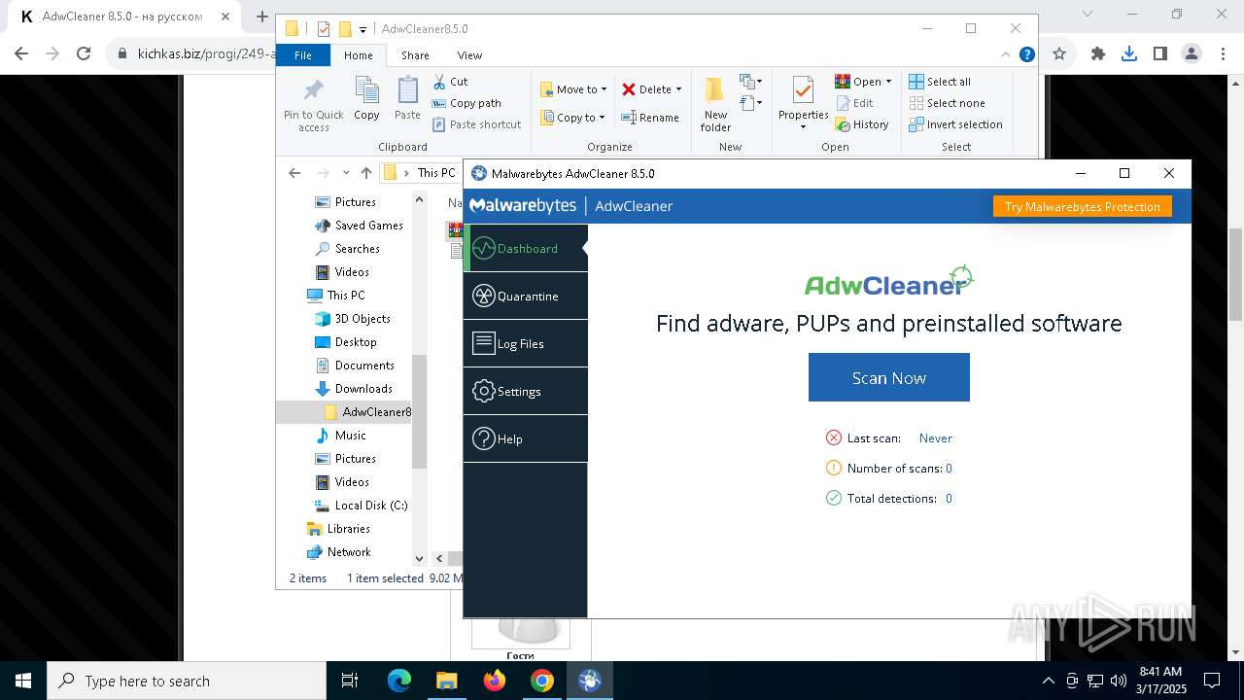Open the Quarantine section in AdwCleaner
Image resolution: width=1244 pixels, height=700 pixels.
(526, 297)
